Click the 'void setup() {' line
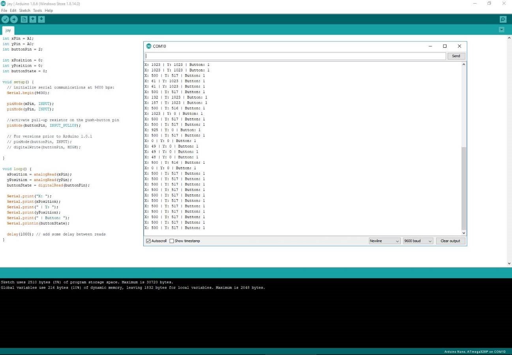Screen dimensions: 512x355 tap(18, 82)
